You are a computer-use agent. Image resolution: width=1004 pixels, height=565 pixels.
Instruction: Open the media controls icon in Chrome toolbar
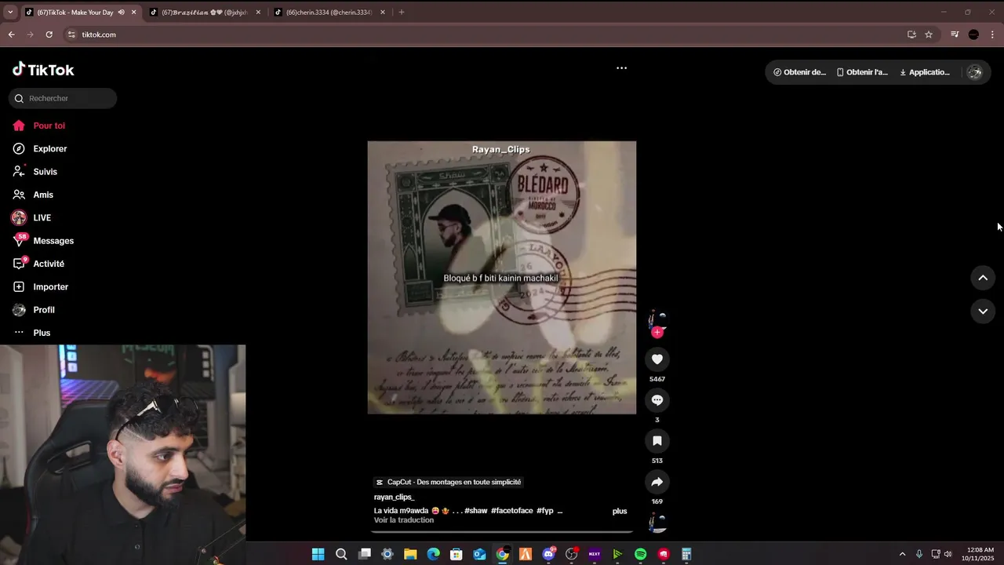click(955, 35)
